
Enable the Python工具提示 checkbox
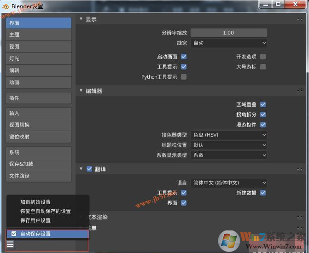point(184,77)
